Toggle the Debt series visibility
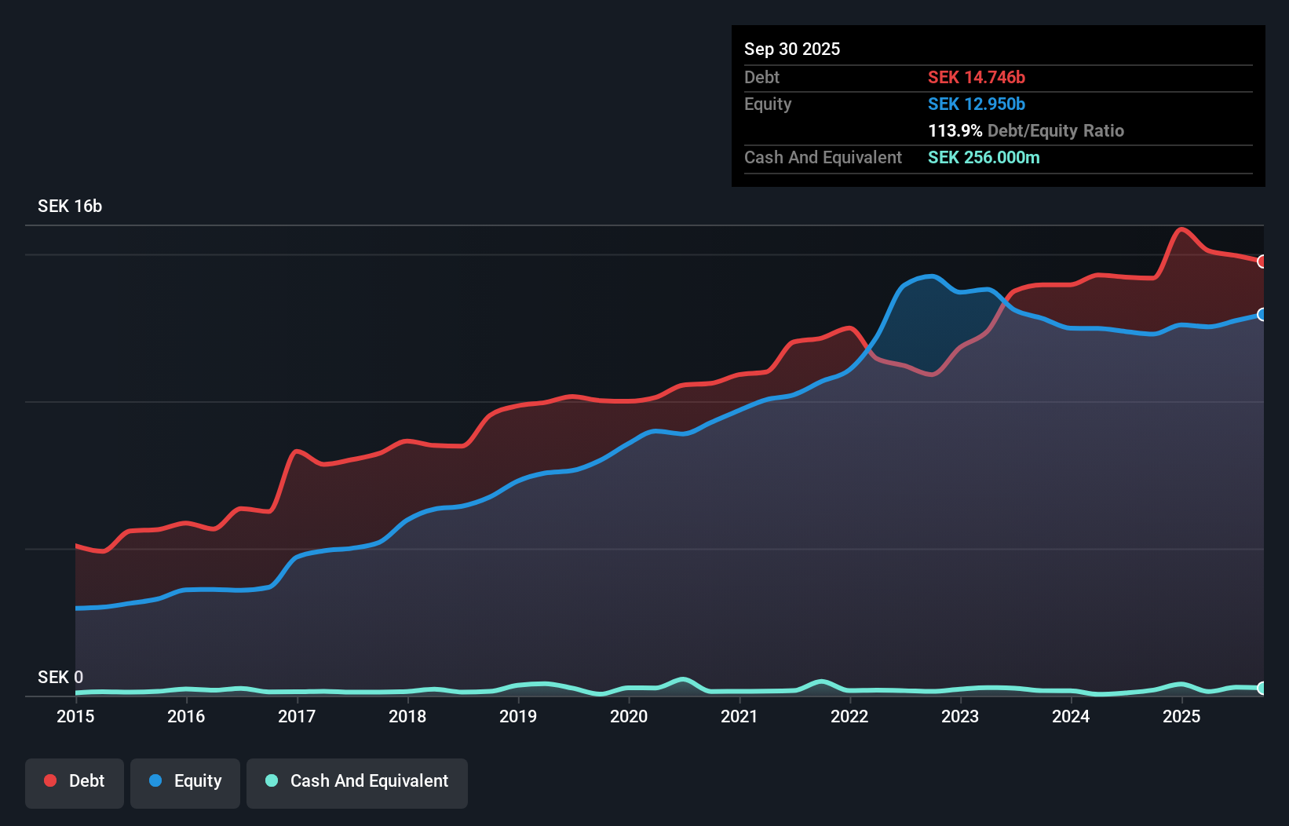 coord(75,783)
